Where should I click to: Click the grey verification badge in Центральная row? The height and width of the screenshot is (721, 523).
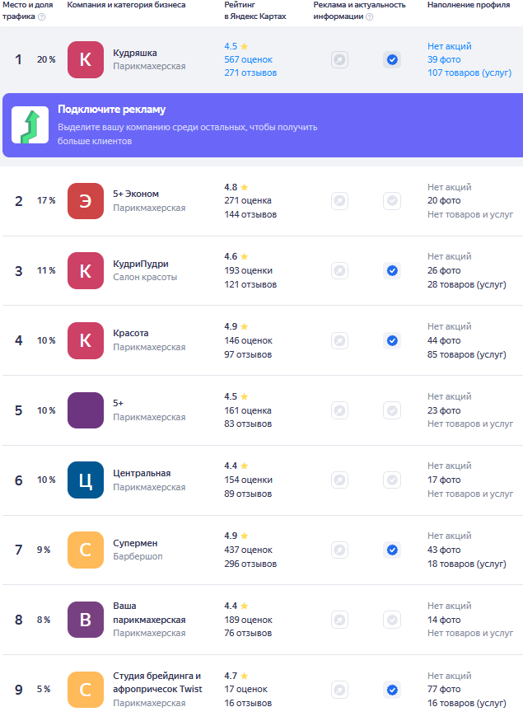pos(392,480)
